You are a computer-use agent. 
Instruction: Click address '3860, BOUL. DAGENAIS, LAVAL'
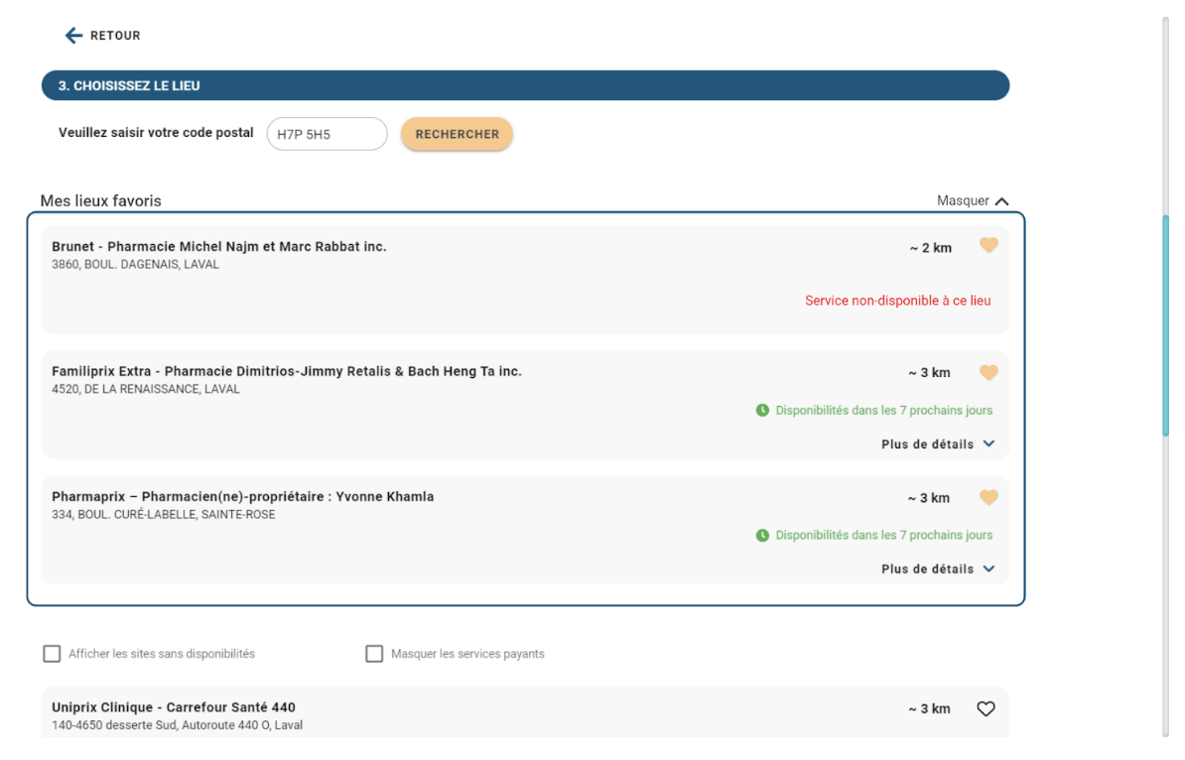tap(135, 265)
